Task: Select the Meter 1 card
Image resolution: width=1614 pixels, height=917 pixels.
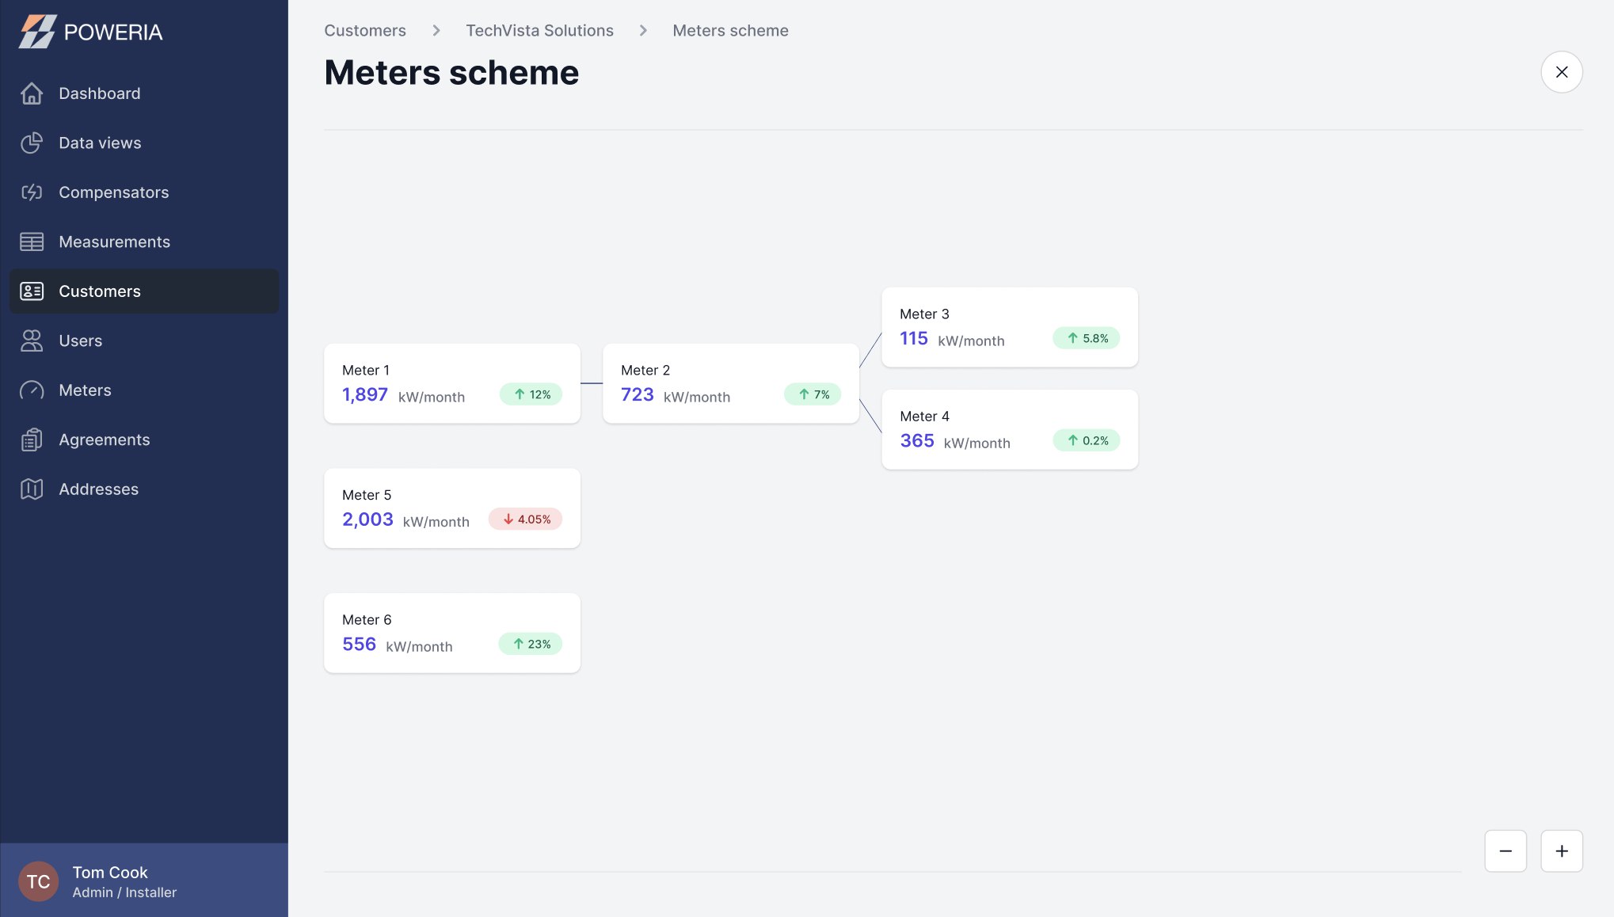Action: click(x=452, y=383)
